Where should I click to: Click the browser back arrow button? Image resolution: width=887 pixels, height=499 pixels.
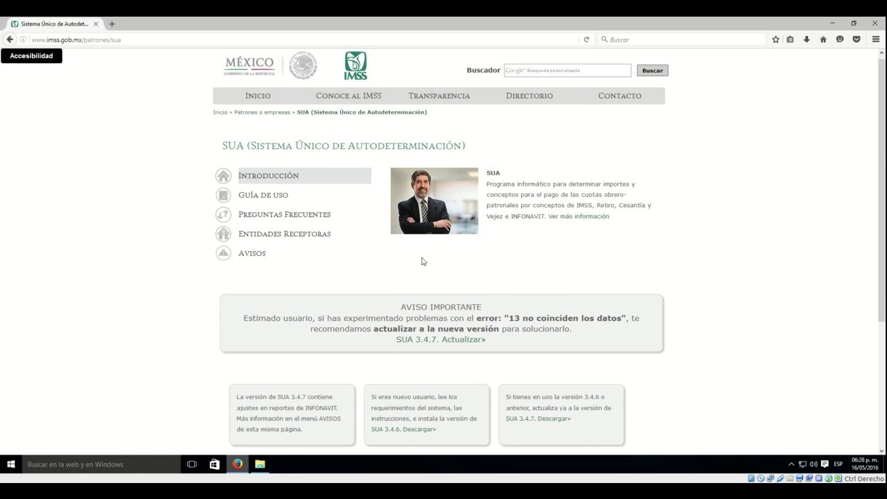pos(10,40)
